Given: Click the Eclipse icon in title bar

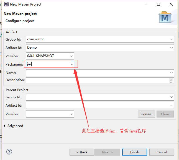Looking at the screenshot, I should (6, 4).
